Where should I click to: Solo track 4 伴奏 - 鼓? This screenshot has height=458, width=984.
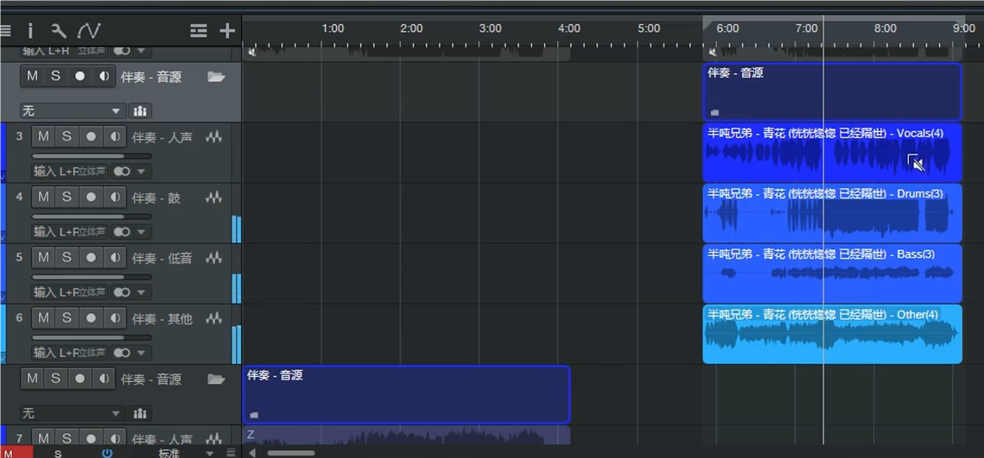coord(67,197)
